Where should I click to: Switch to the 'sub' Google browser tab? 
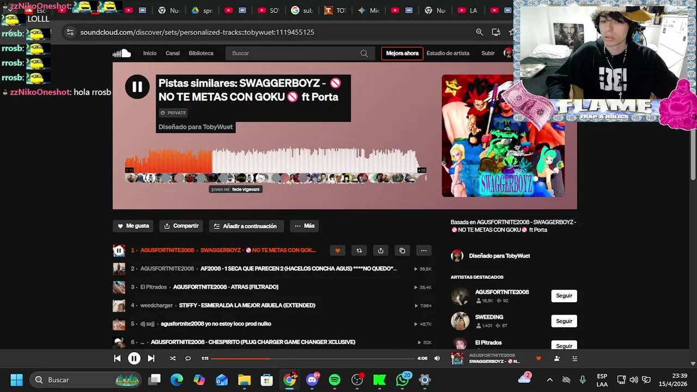point(302,10)
